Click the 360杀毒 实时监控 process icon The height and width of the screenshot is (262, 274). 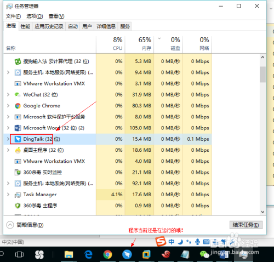(x=18, y=172)
